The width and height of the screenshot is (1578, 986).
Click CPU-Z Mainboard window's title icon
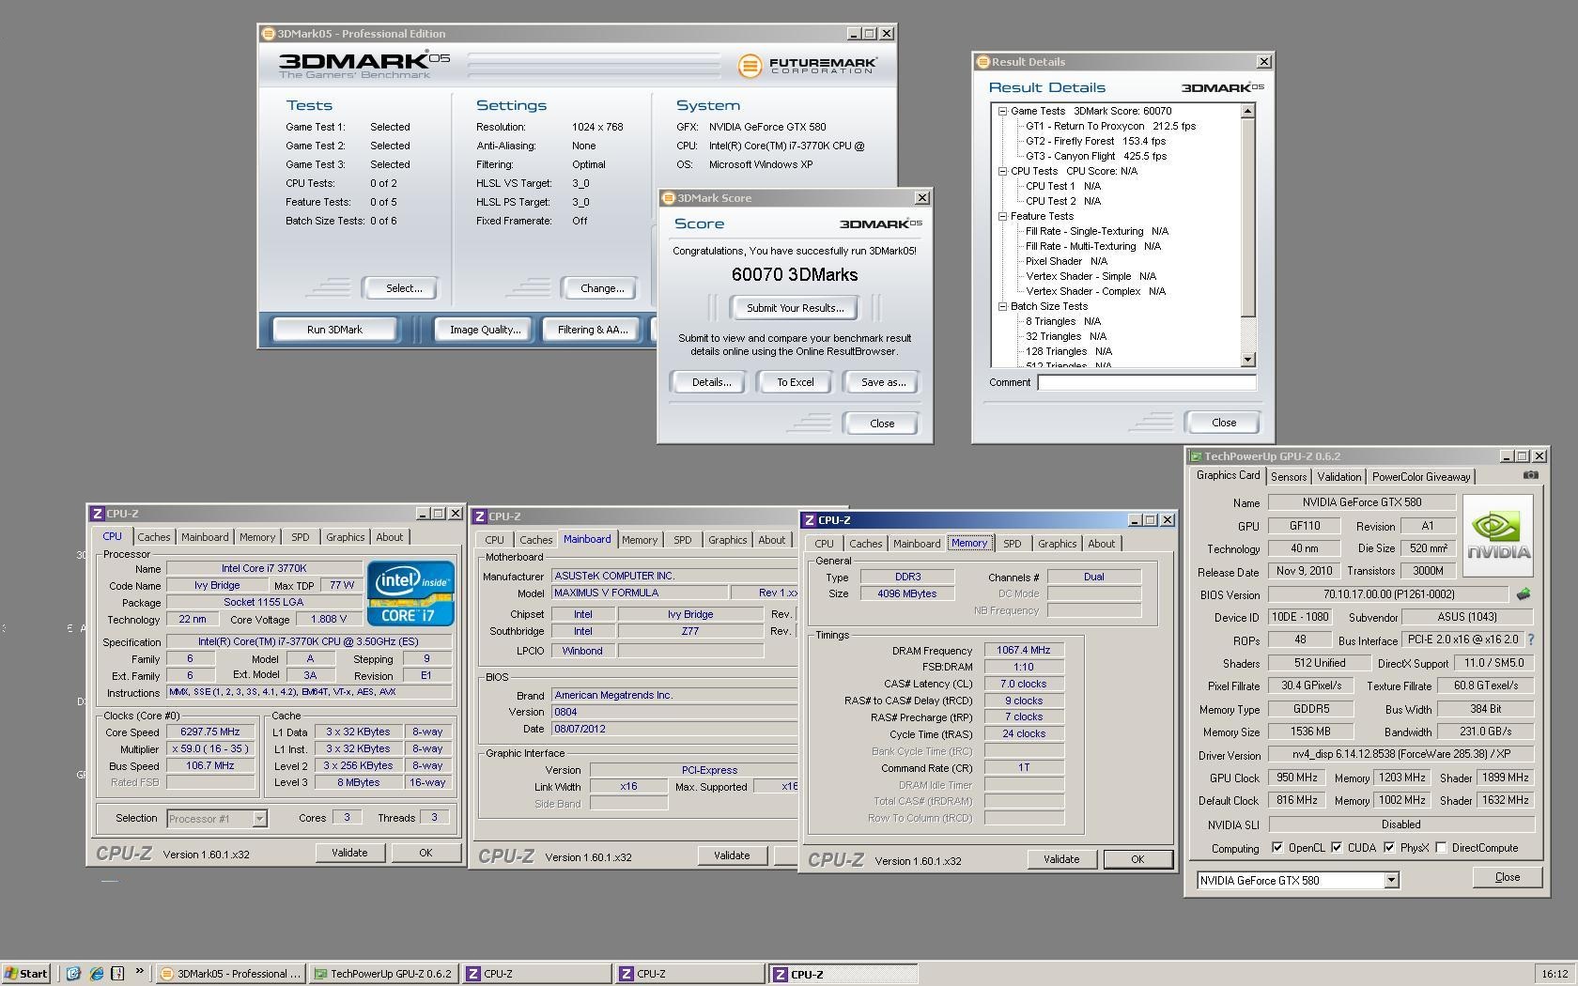pyautogui.click(x=479, y=516)
